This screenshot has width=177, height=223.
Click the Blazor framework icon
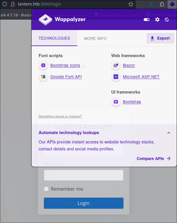(116, 65)
